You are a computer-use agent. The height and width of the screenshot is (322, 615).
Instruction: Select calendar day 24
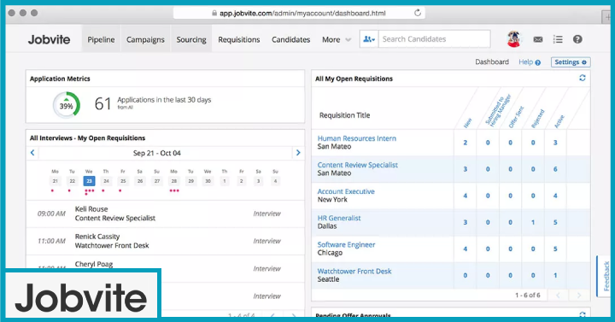[106, 181]
